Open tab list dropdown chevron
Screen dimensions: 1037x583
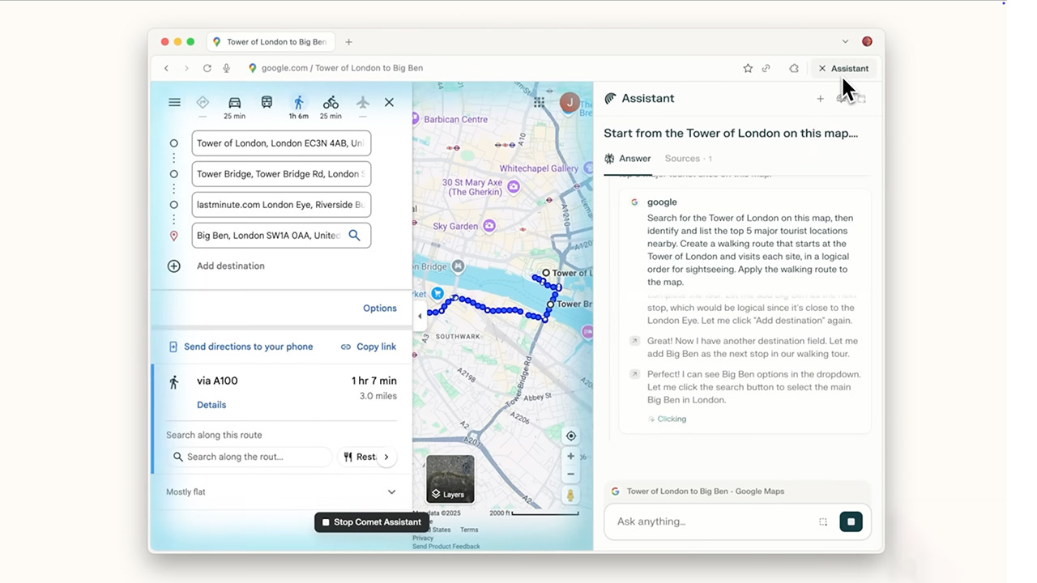(x=845, y=41)
